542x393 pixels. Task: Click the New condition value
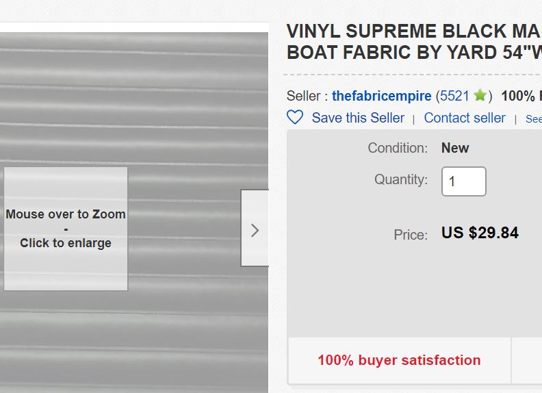coord(455,148)
